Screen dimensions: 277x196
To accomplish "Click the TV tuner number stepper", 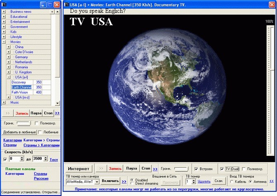I will click(194, 182).
